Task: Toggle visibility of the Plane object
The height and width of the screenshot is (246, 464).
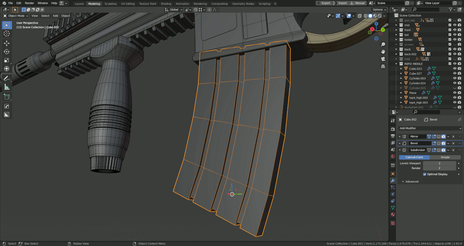Action: [x=455, y=93]
